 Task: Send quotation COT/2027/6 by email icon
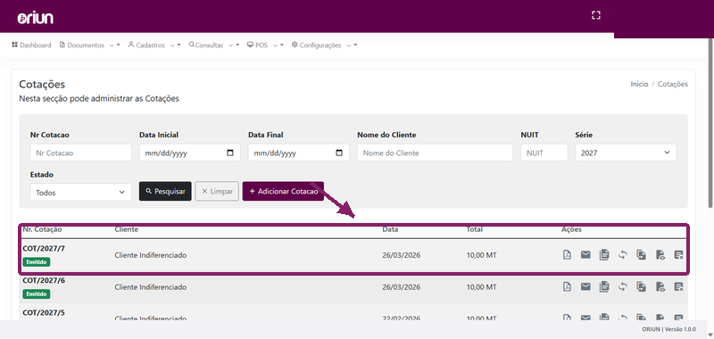pos(585,286)
